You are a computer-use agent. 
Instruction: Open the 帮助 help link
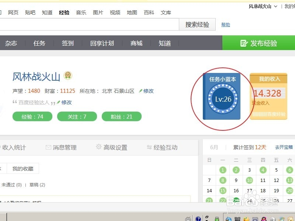tap(225, 24)
